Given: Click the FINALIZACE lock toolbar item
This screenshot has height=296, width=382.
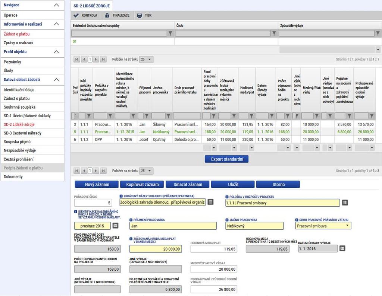Looking at the screenshot, I should (117, 15).
